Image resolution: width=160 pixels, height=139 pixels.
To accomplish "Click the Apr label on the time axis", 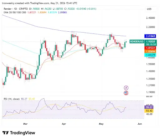I will click(x=64, y=124).
